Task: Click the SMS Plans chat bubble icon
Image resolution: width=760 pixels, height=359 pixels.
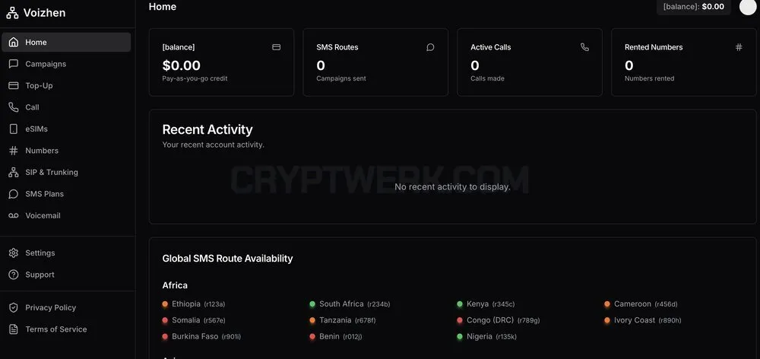Action: (x=14, y=194)
